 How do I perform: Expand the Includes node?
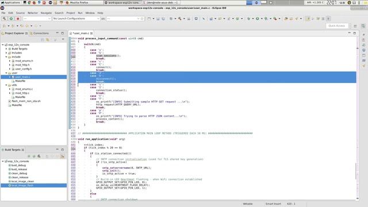tap(6, 53)
